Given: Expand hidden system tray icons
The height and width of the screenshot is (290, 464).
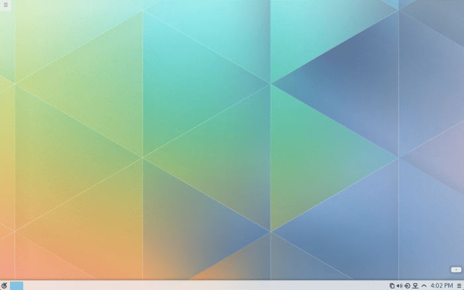Looking at the screenshot, I should (x=424, y=285).
